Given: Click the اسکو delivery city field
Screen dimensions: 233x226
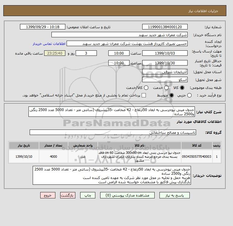Looking at the screenshot, I should tap(165, 80).
